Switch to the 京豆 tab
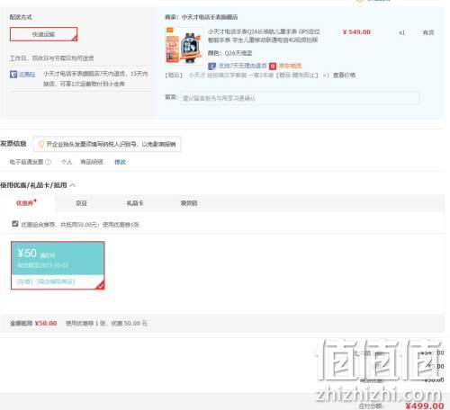450x410 pixels. (81, 203)
